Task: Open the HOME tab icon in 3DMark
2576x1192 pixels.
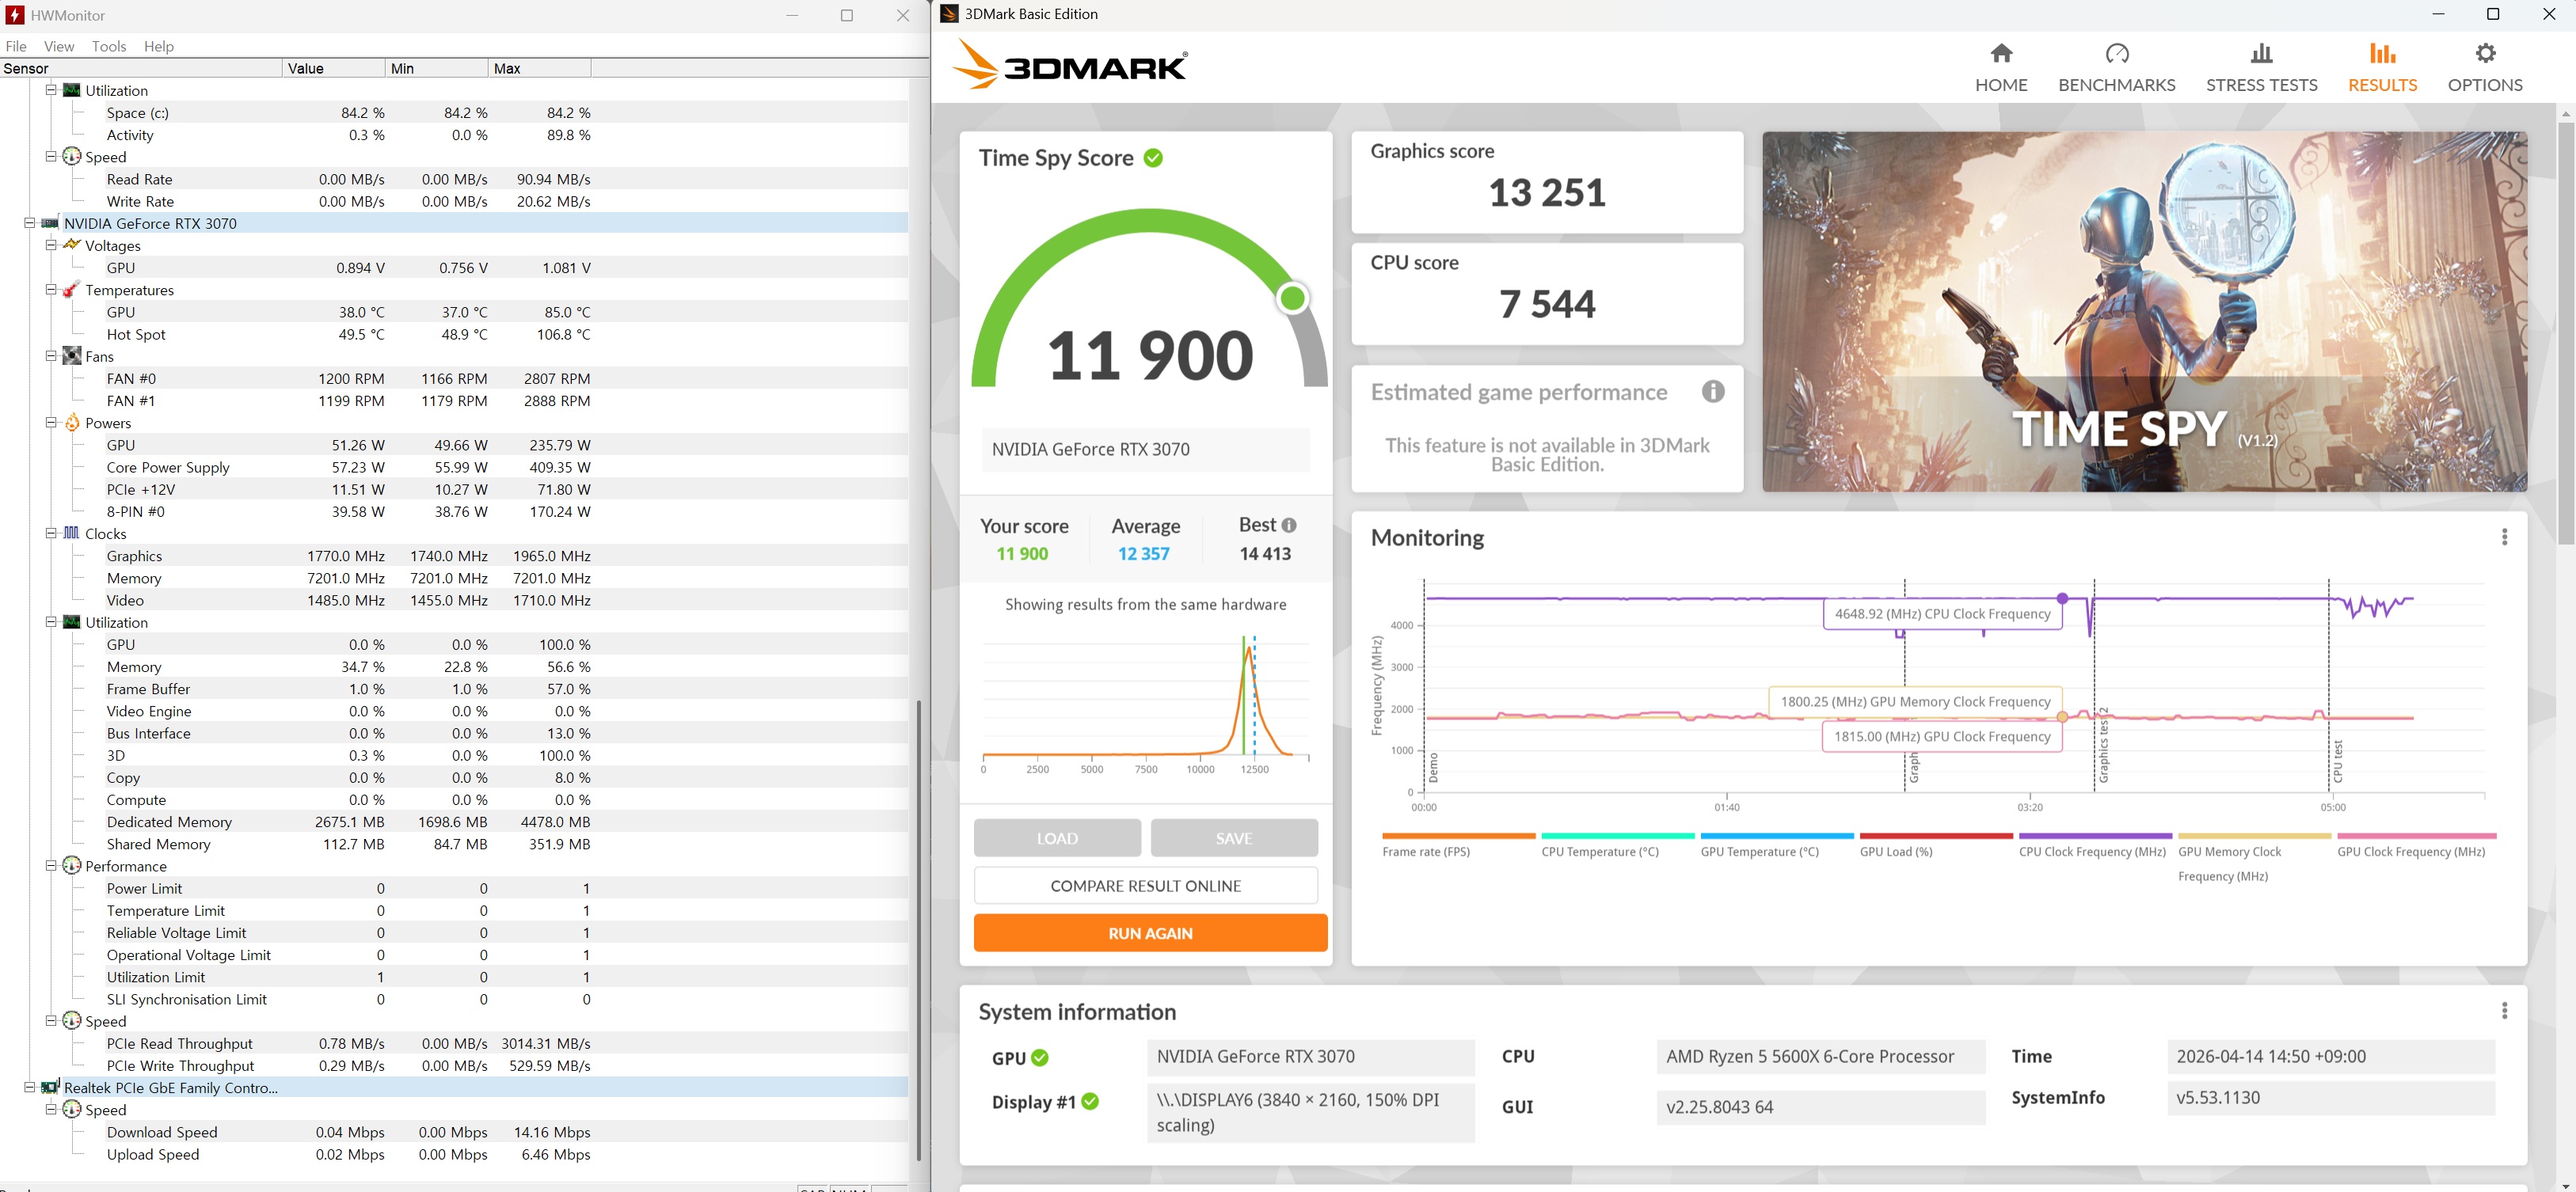Action: click(2001, 53)
